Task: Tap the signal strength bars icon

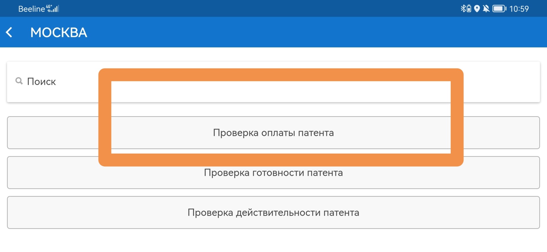Action: (x=55, y=10)
